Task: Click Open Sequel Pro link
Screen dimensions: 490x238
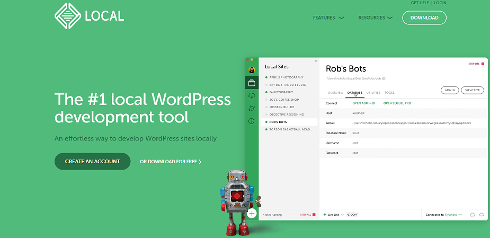Action: pyautogui.click(x=397, y=103)
